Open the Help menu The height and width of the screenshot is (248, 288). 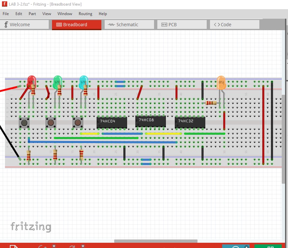(103, 14)
